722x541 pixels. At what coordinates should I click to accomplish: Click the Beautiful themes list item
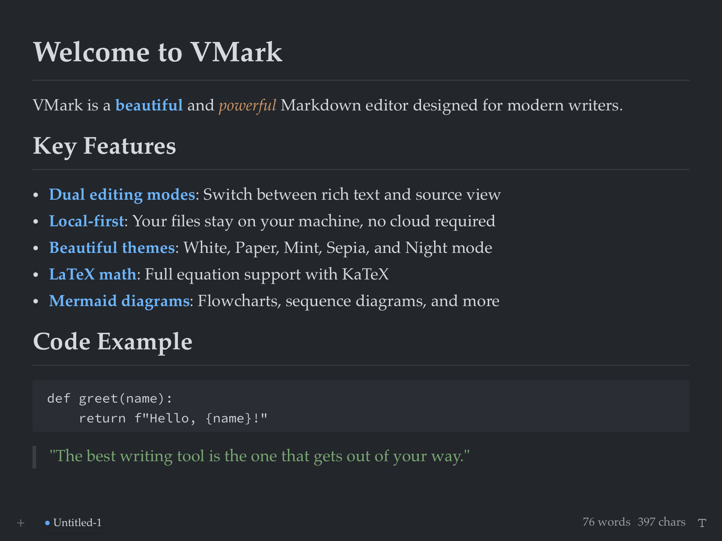coord(111,248)
